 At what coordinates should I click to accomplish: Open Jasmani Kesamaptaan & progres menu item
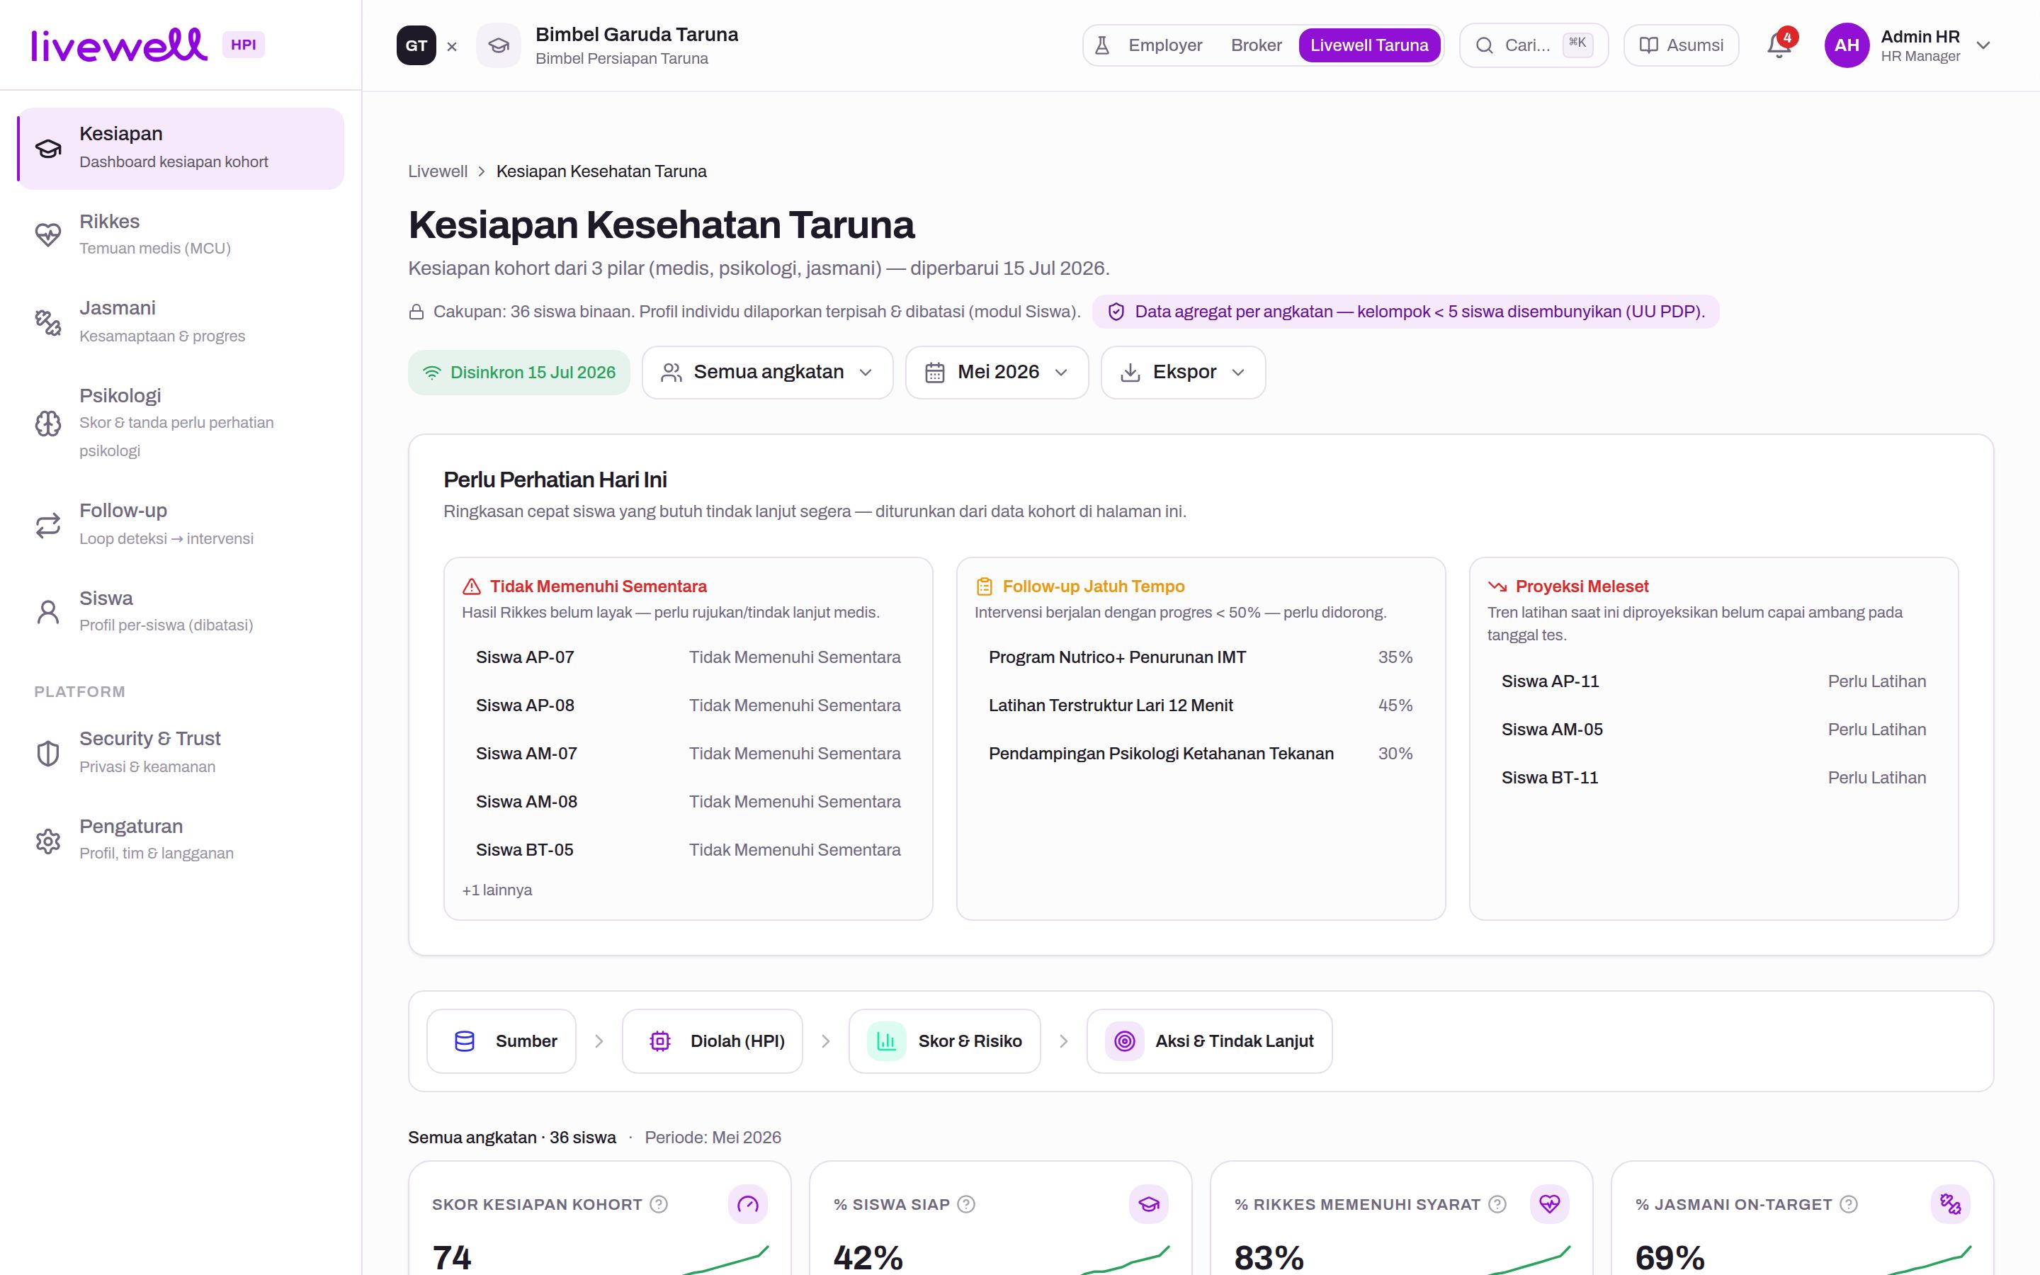pyautogui.click(x=181, y=322)
